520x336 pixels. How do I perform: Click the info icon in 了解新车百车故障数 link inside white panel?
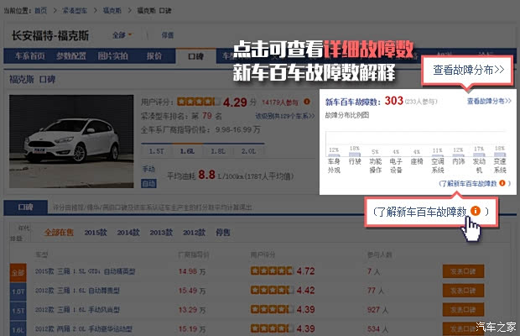coord(502,183)
